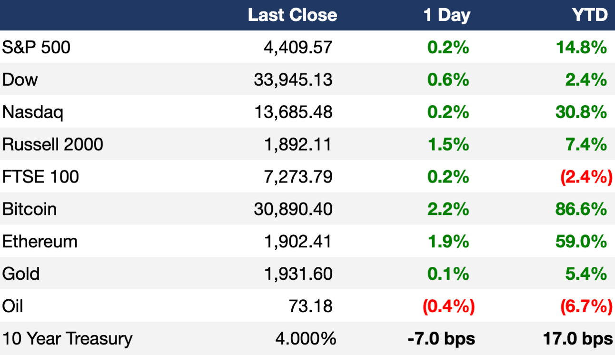Click the Treasury -7.0 bps value

441,338
